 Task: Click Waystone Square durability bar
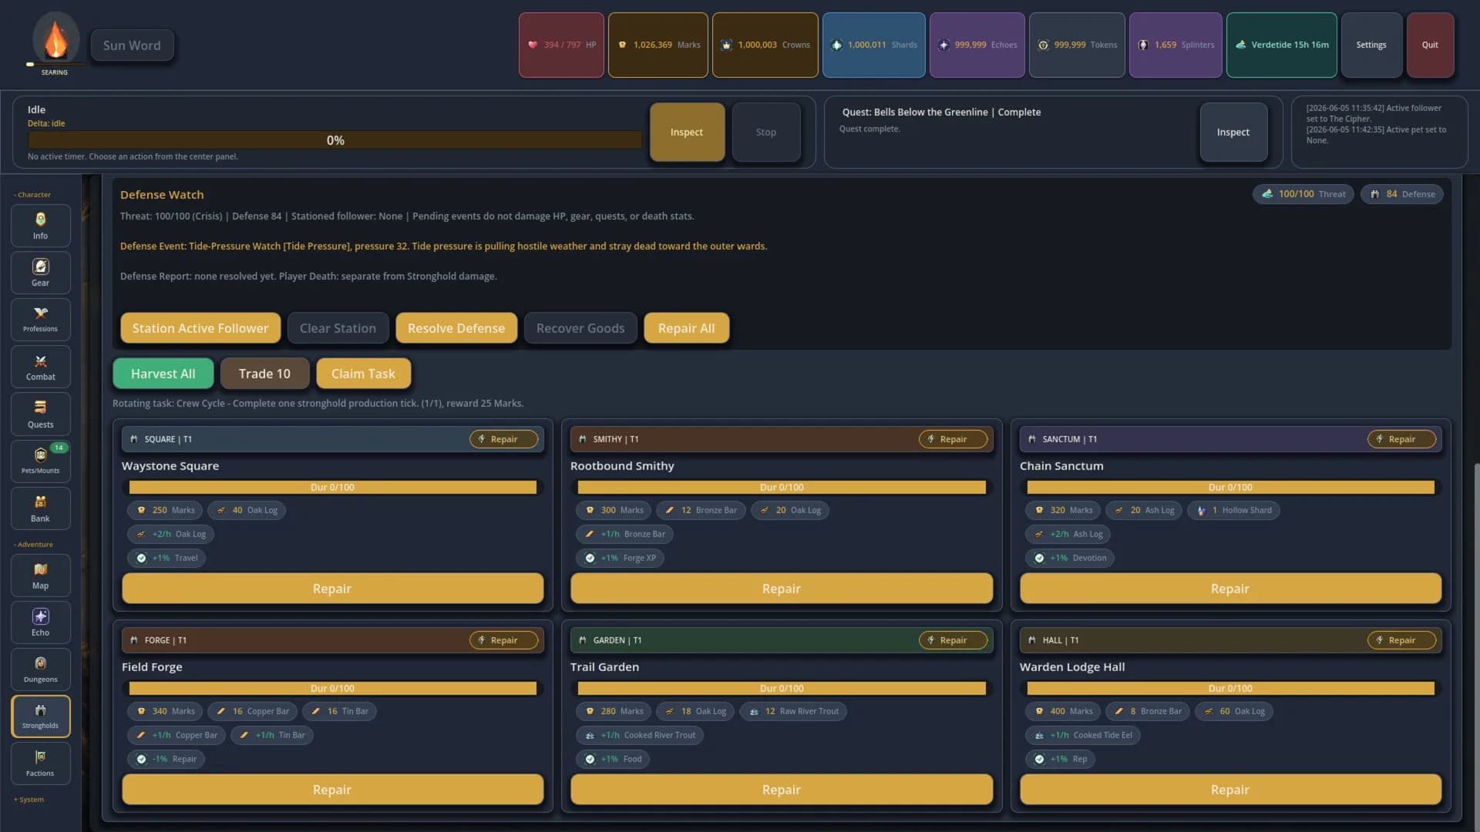point(332,488)
